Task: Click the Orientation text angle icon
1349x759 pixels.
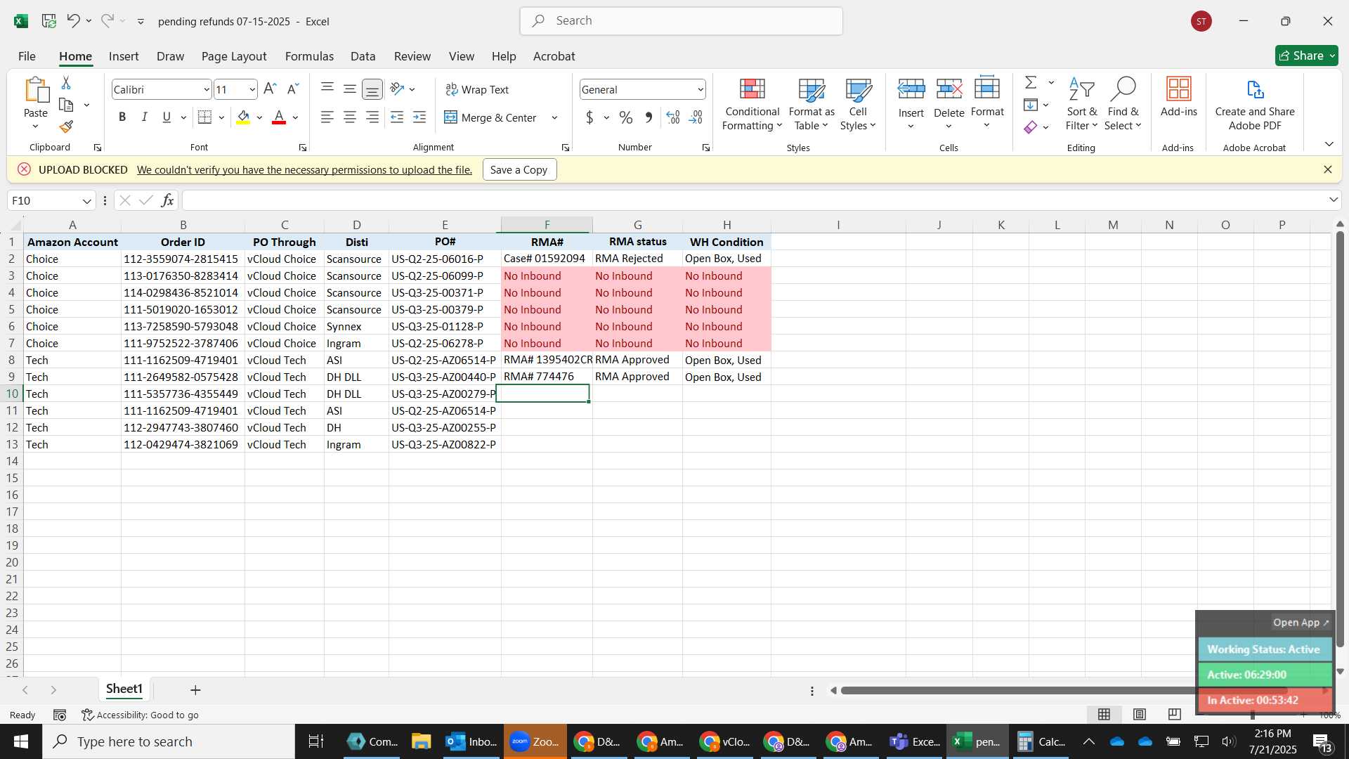Action: pos(397,89)
